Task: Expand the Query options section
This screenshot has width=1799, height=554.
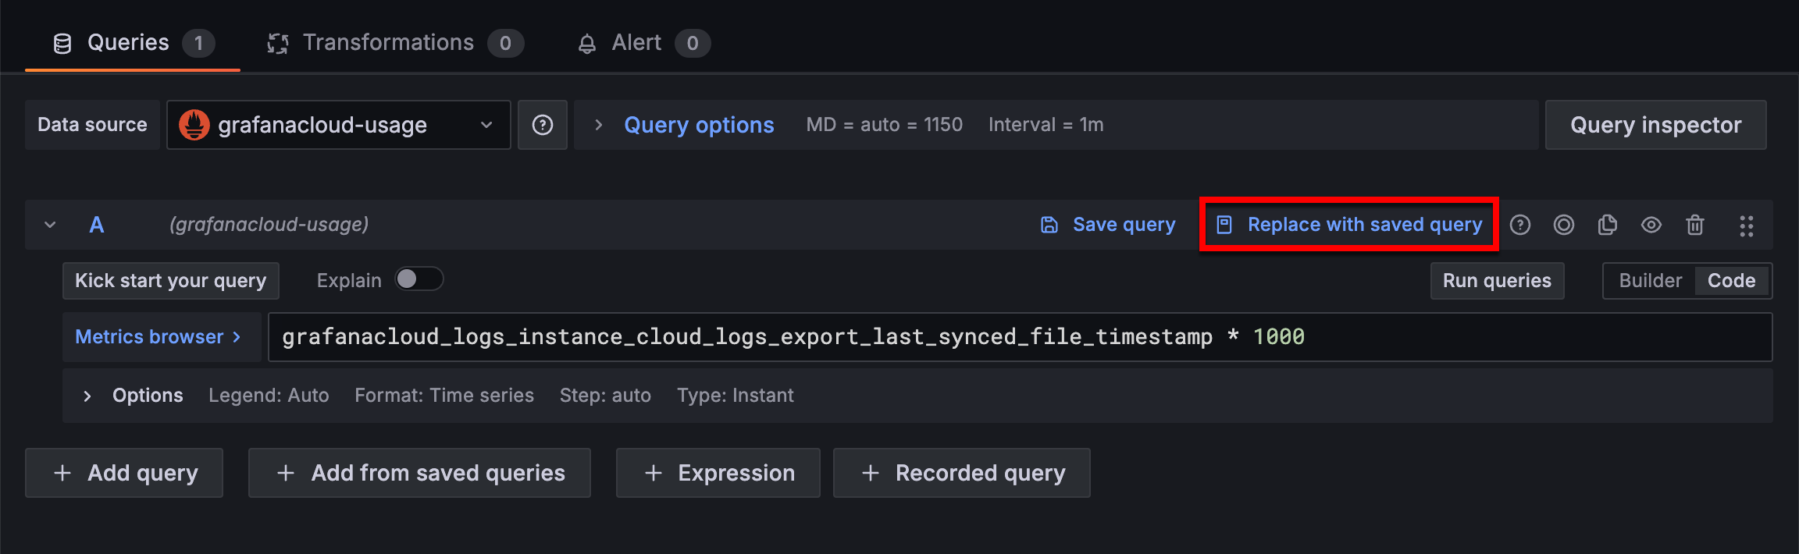Action: (698, 125)
